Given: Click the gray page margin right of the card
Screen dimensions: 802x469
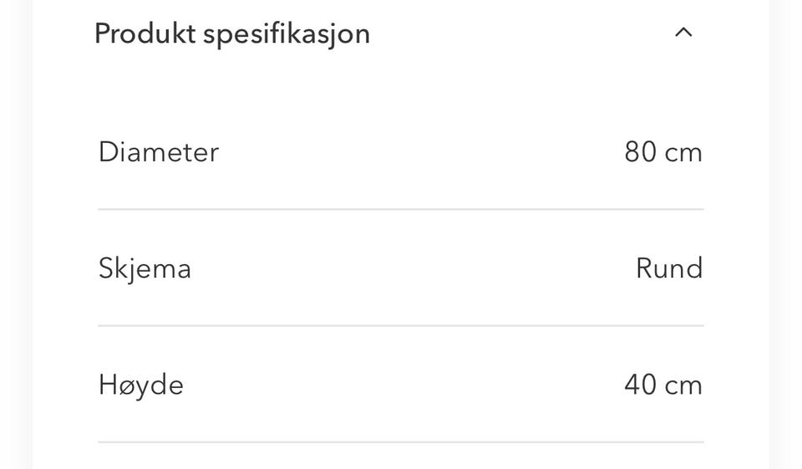Looking at the screenshot, I should pos(787,234).
